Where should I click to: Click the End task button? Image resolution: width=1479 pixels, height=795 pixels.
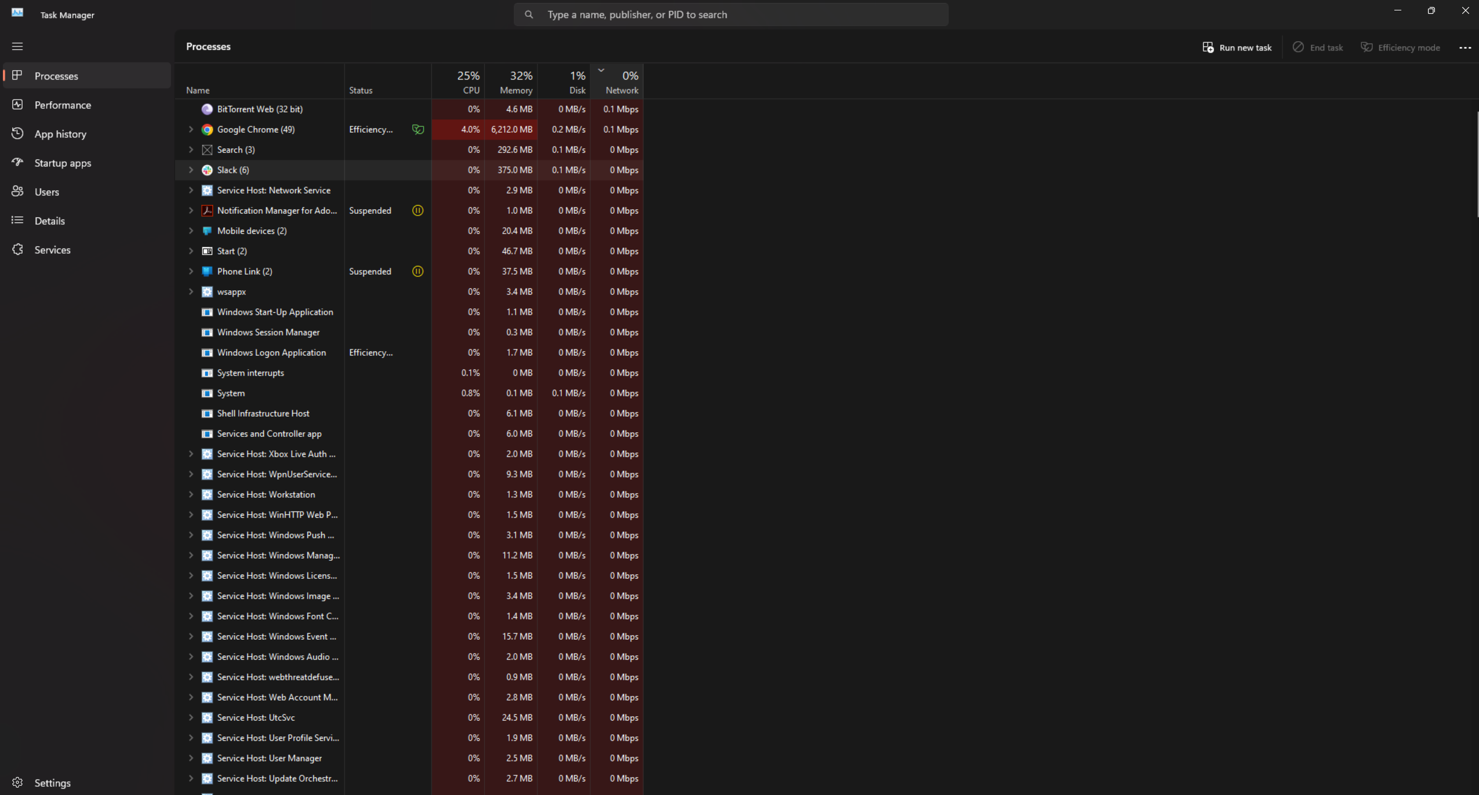[1318, 48]
